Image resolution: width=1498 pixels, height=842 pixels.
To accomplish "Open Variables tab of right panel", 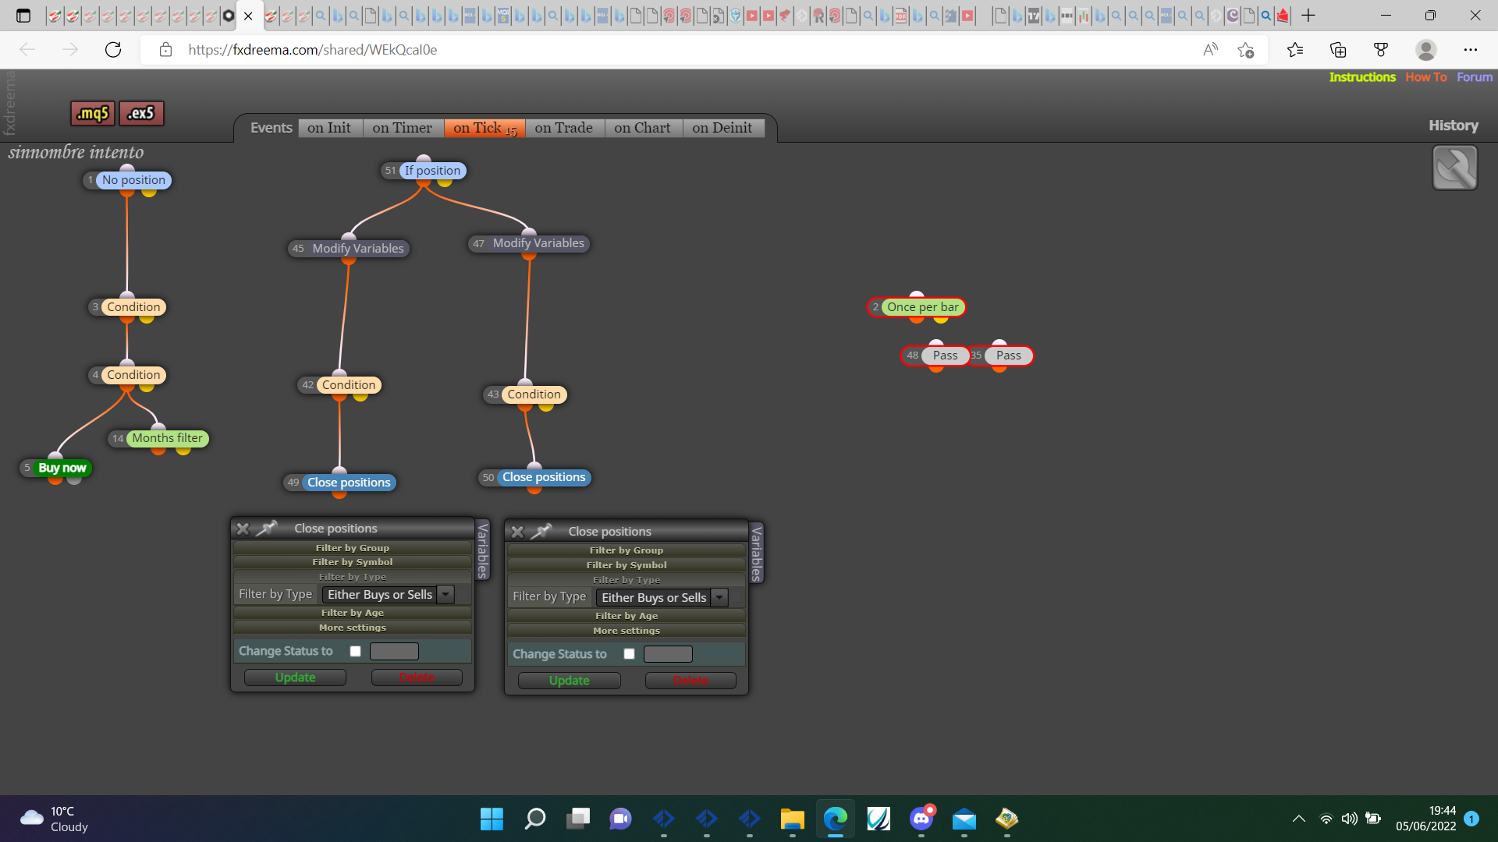I will point(757,554).
